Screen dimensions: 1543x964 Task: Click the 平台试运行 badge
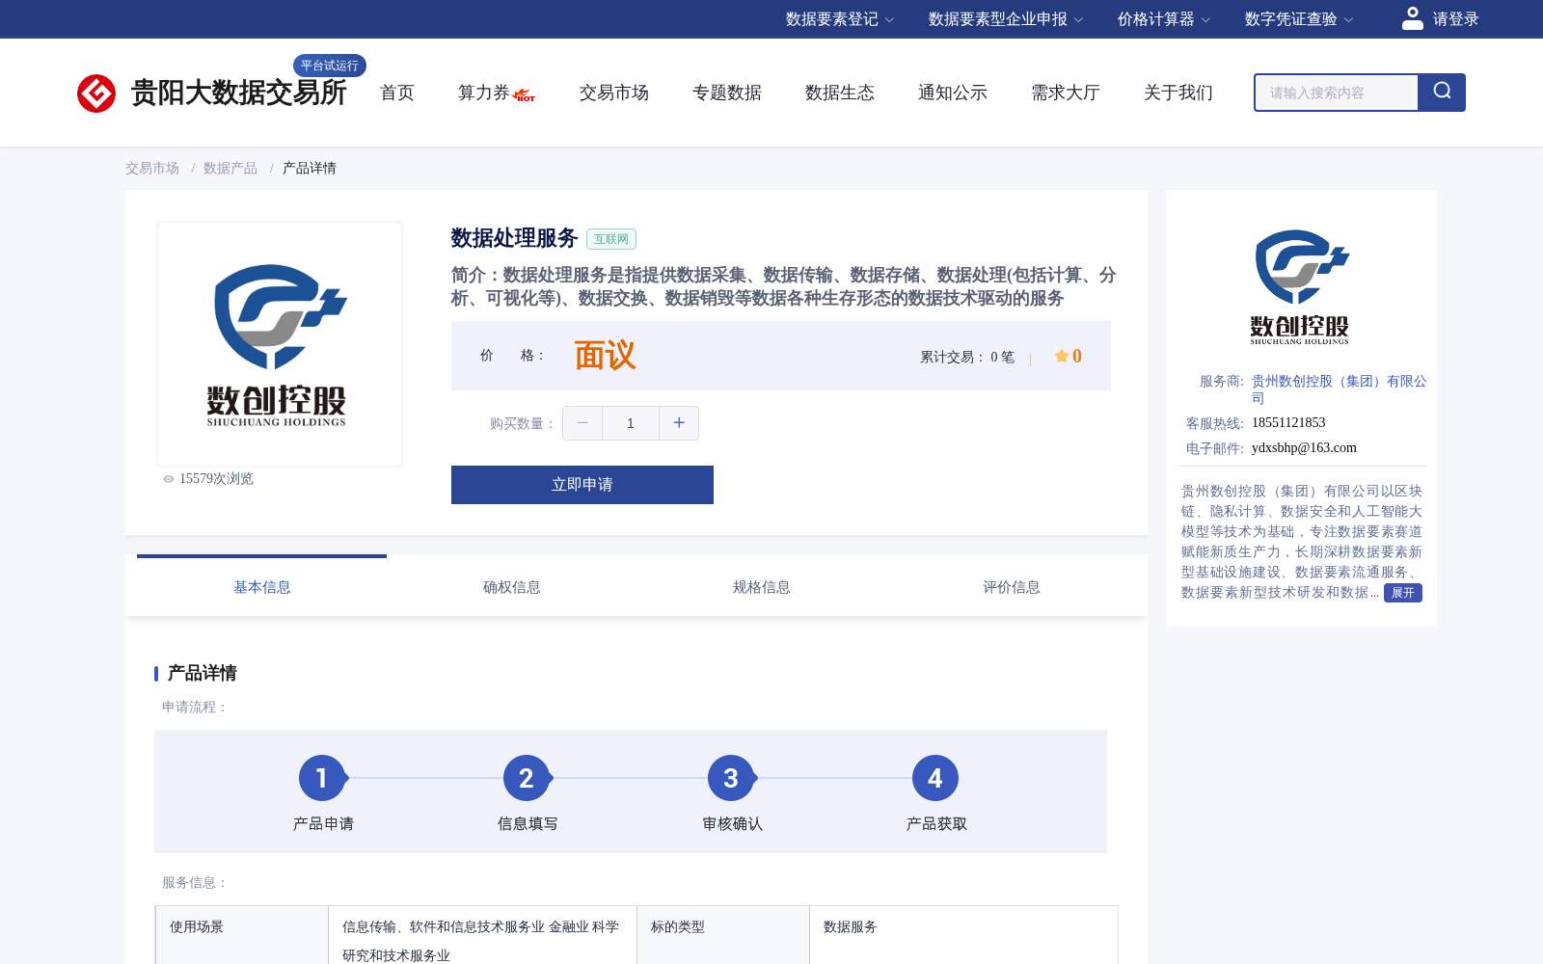pos(330,66)
